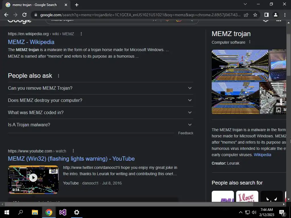Open the horned-face related search thumbnail
Screen dimensions: 291x218
pos(271,196)
